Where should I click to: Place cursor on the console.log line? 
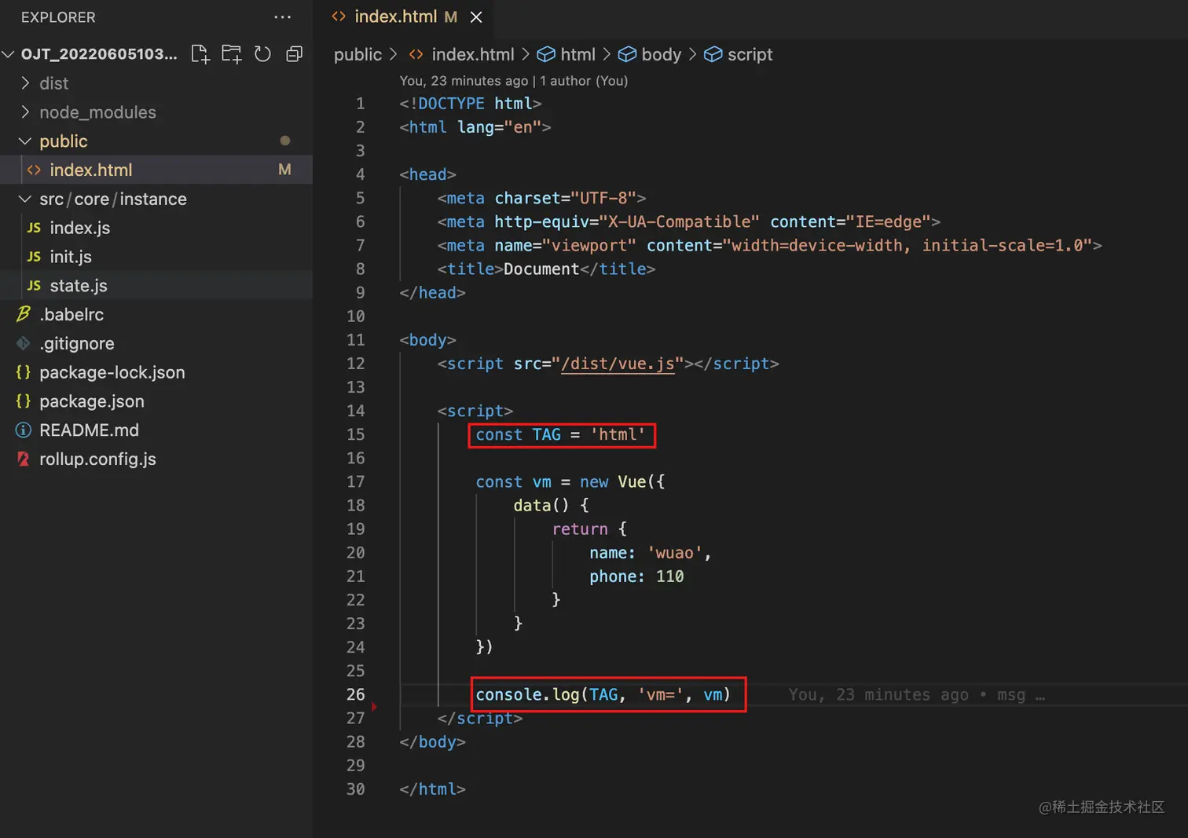pos(603,694)
